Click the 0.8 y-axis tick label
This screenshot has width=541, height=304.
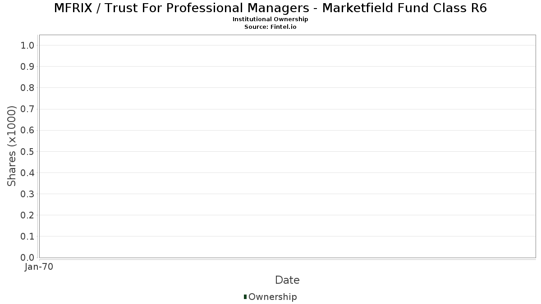[x=28, y=88]
